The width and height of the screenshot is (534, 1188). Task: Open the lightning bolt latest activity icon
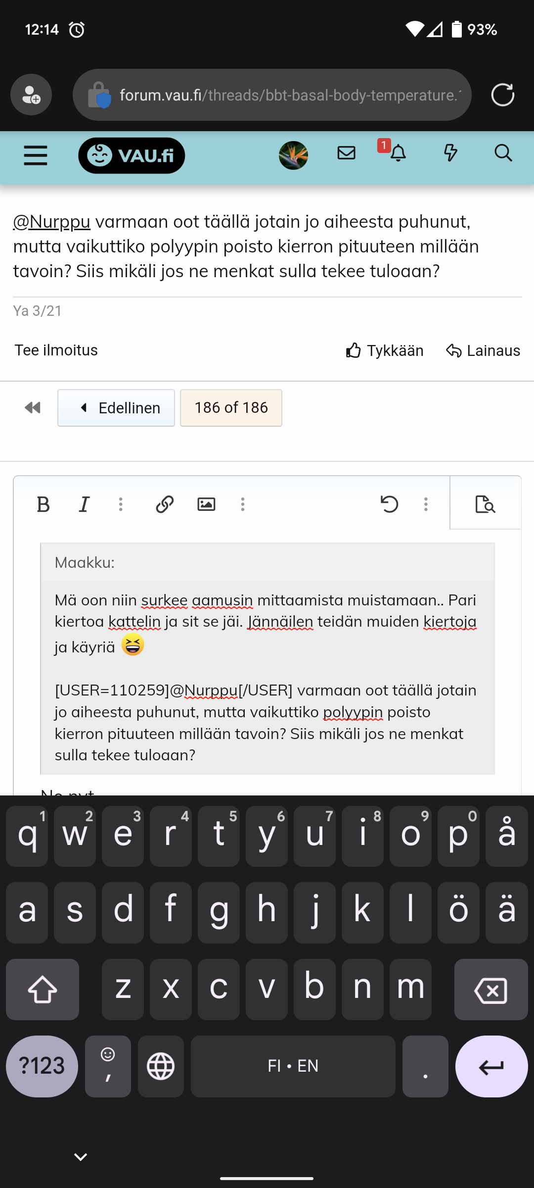[450, 153]
